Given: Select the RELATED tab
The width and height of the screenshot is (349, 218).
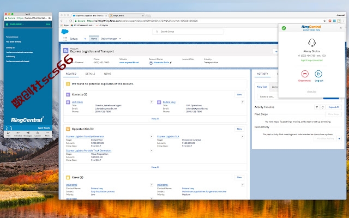Looking at the screenshot, I should tap(71, 74).
